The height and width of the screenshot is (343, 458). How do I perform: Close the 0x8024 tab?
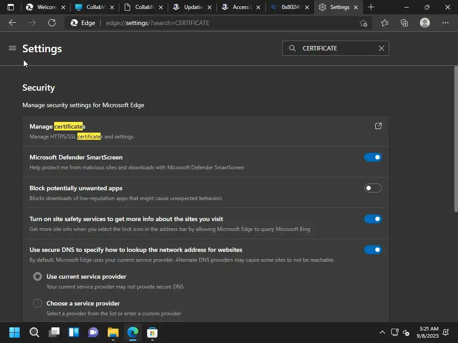point(307,8)
